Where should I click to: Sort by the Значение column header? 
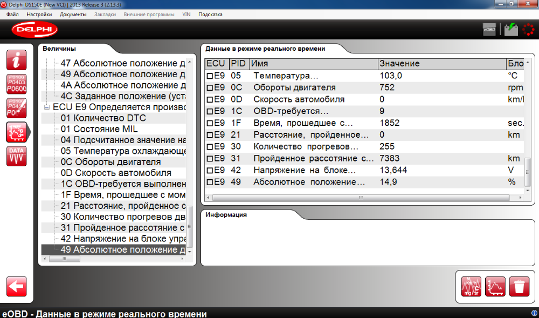point(442,64)
